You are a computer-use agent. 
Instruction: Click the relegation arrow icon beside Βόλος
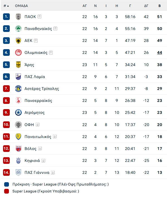point(40,148)
